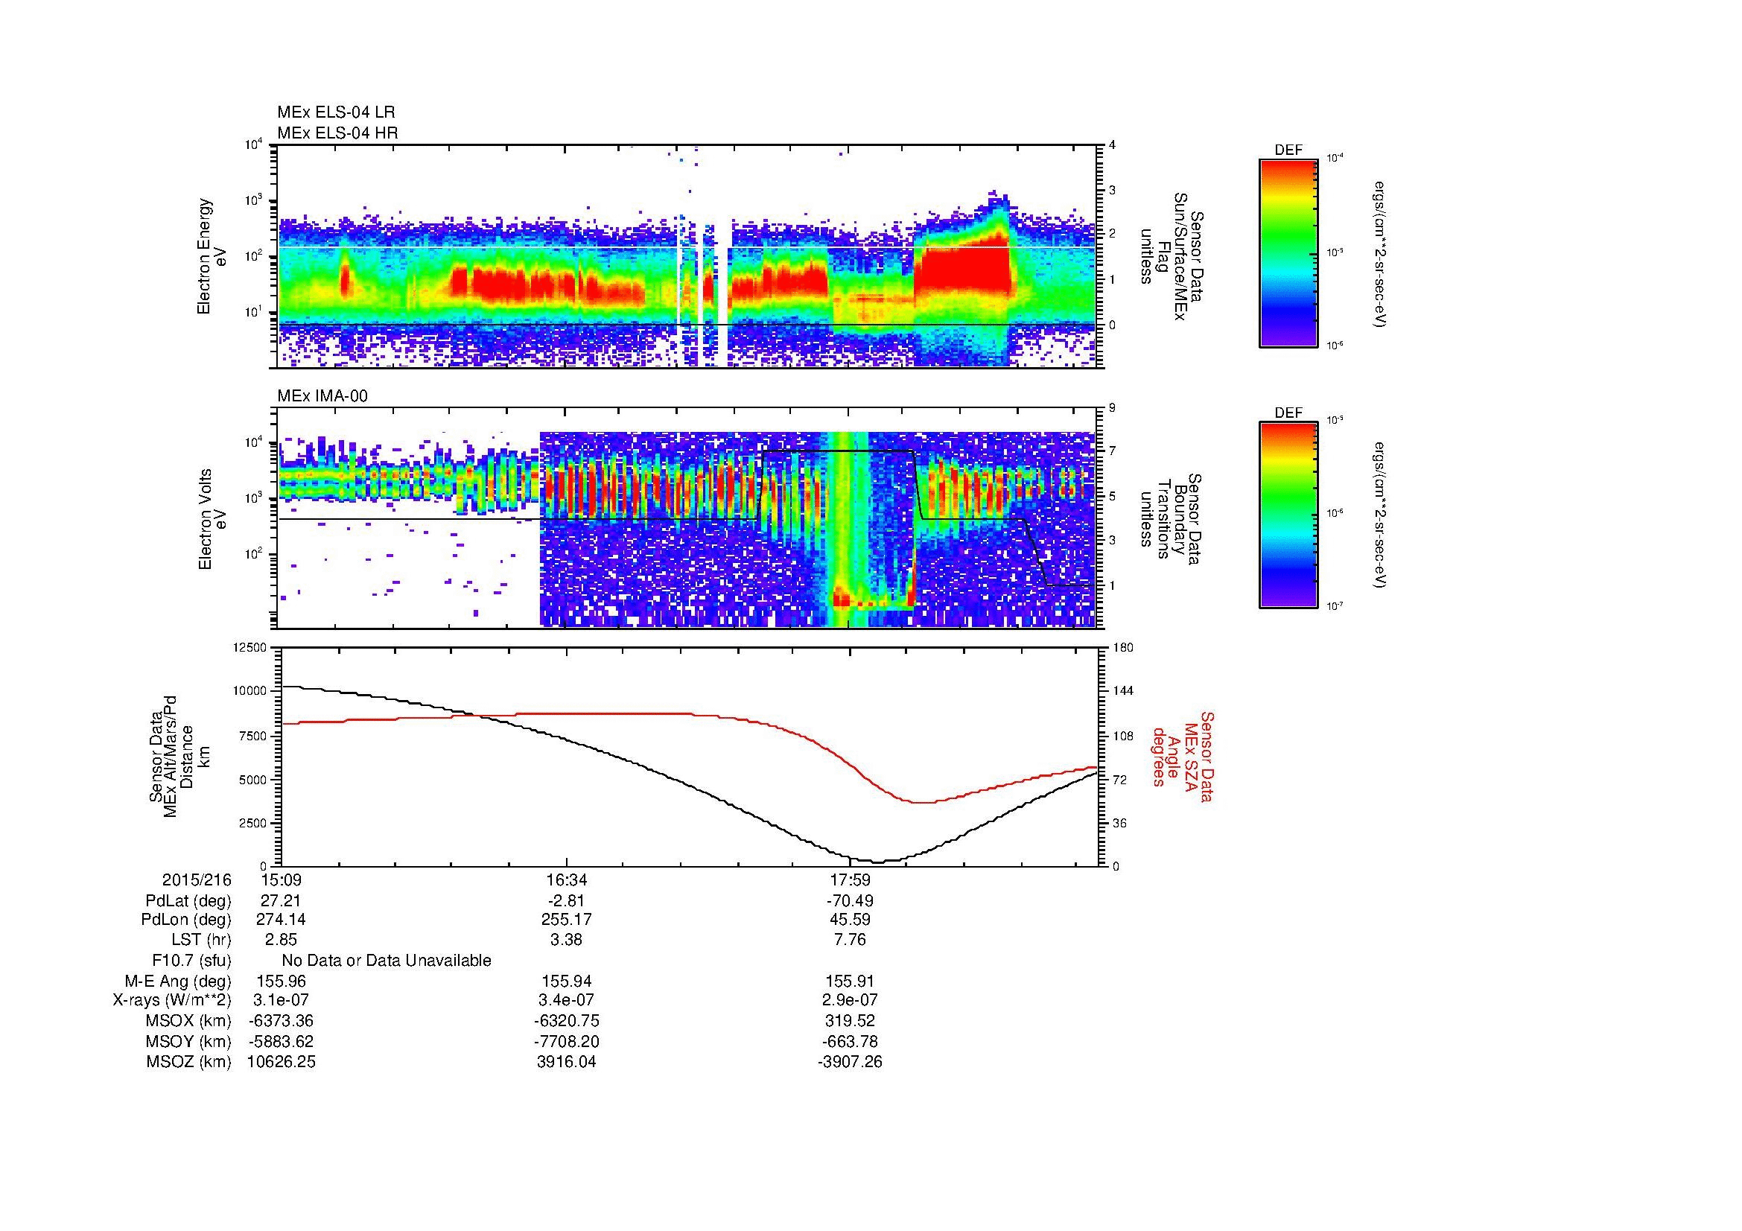Click 'No Data or Data Unavailable' text
The height and width of the screenshot is (1231, 1742).
coord(387,961)
